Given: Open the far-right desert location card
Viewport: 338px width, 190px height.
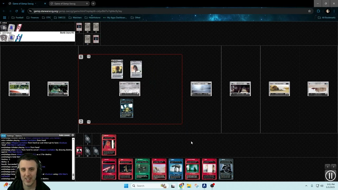Looking at the screenshot, I should [318, 89].
